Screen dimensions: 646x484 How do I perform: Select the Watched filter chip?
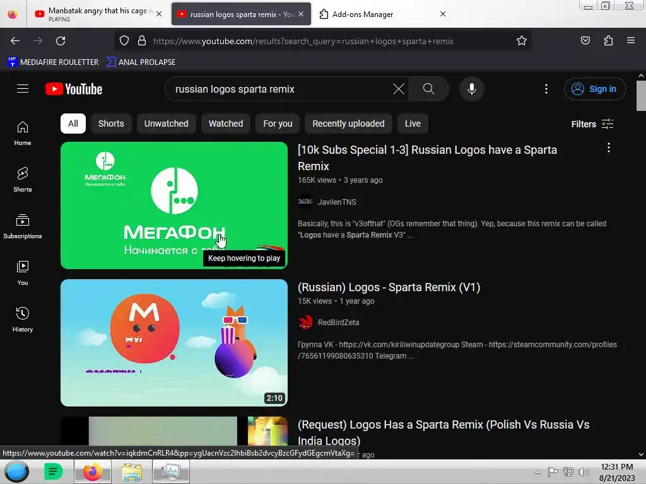click(x=226, y=124)
